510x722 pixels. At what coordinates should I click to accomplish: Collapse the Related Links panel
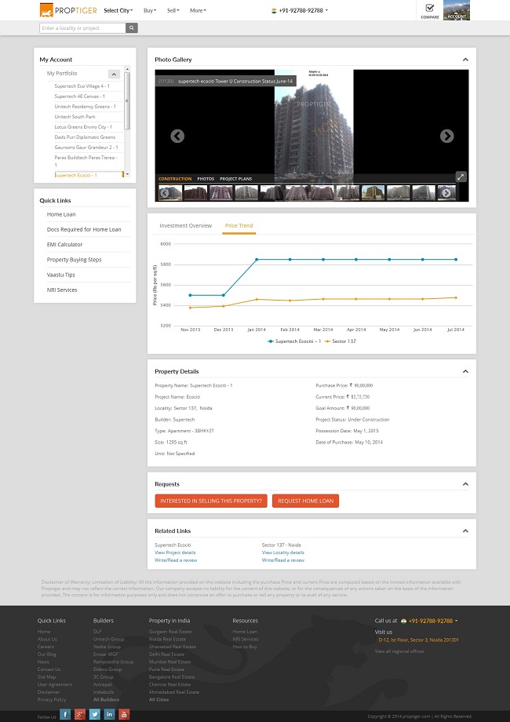[465, 531]
